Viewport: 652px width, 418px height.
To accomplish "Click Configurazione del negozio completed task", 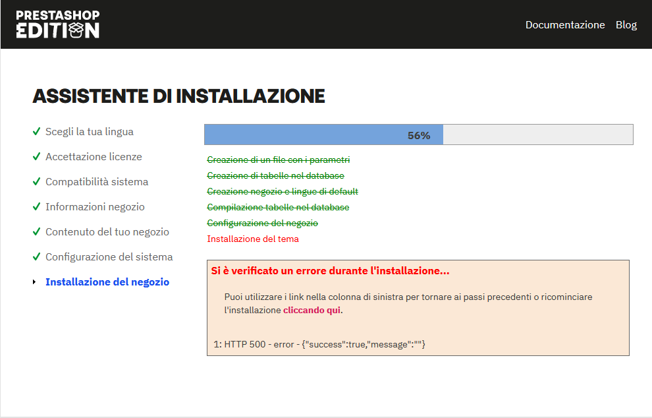I will (x=262, y=223).
